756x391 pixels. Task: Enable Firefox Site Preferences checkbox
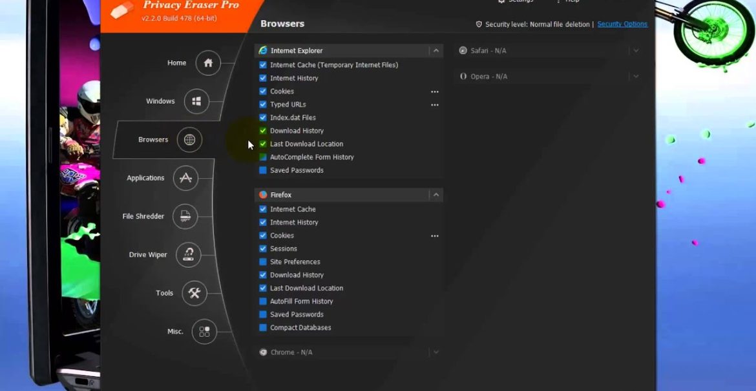click(263, 262)
